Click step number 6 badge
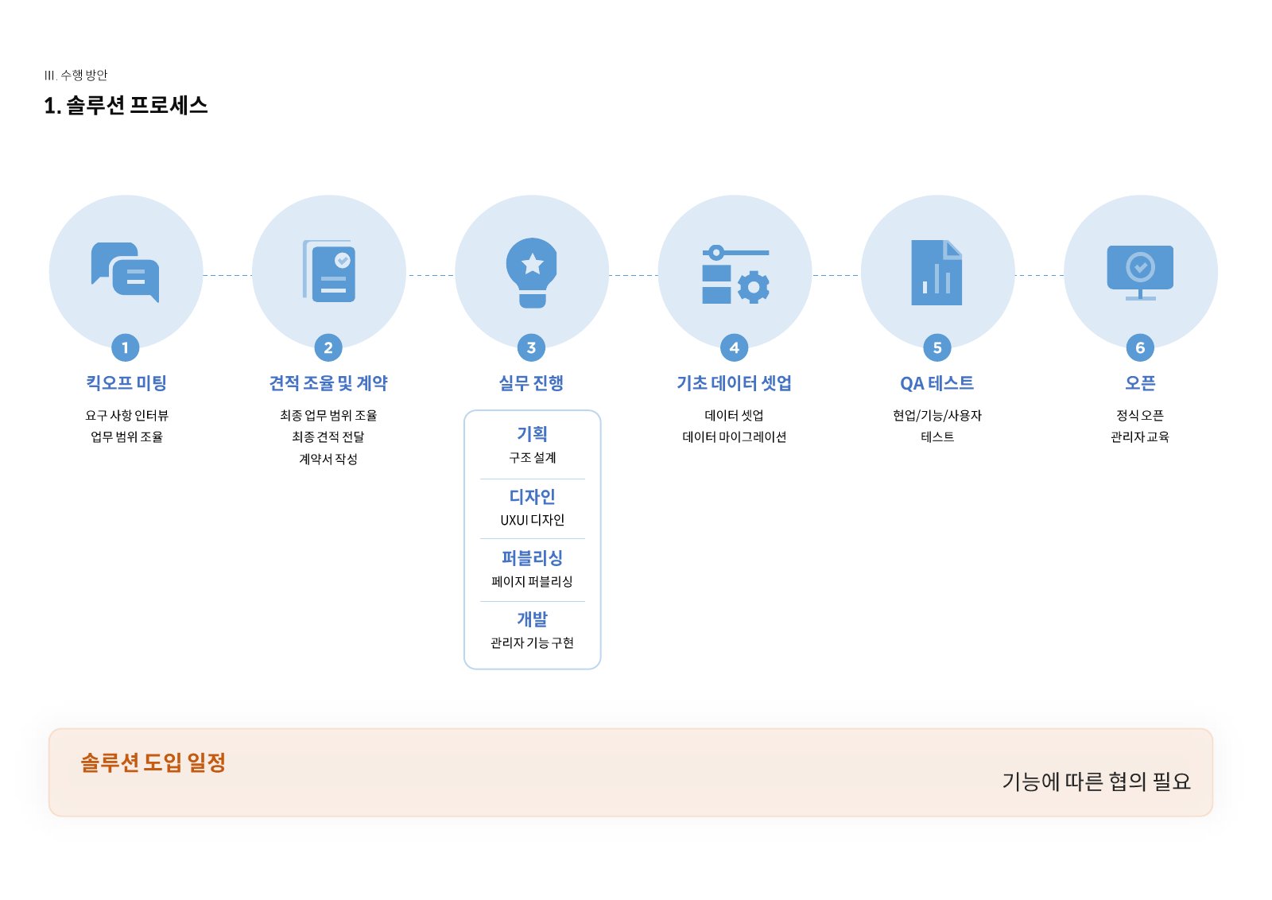1272x900 pixels. [1140, 347]
